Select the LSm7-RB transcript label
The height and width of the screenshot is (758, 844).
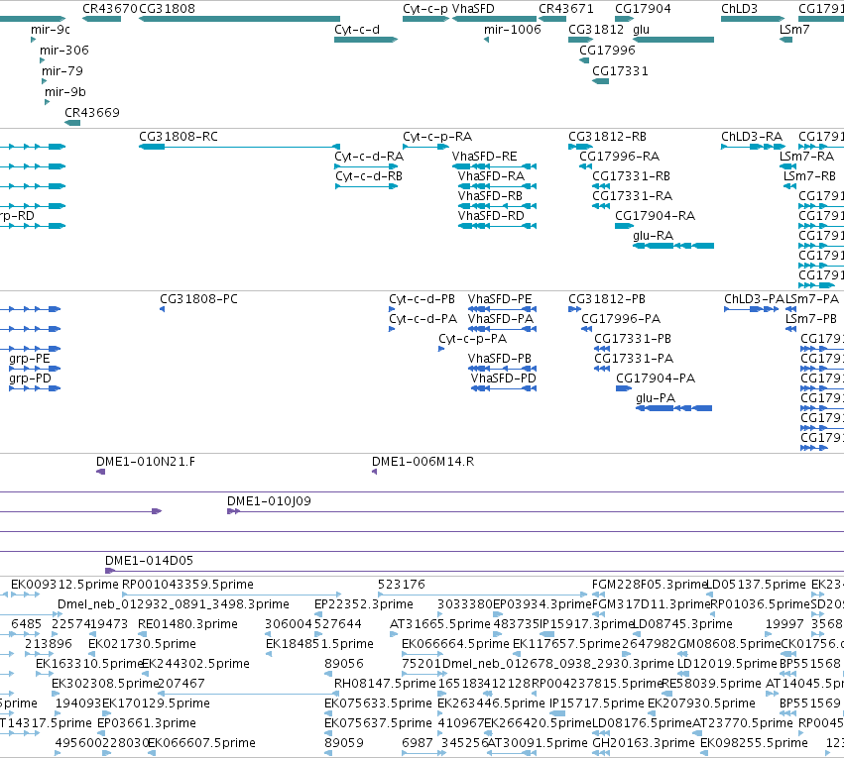(x=809, y=176)
